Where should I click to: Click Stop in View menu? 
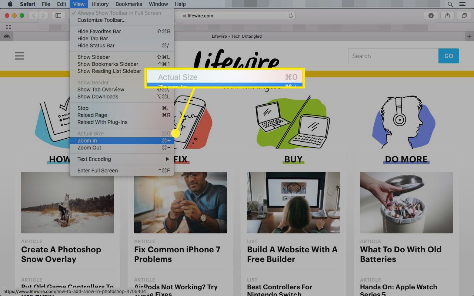[x=122, y=108]
